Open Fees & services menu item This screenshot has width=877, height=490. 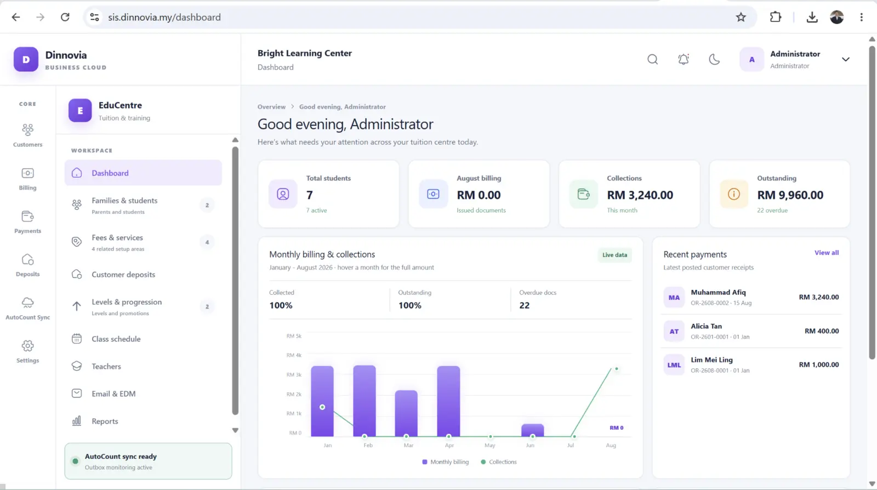143,242
